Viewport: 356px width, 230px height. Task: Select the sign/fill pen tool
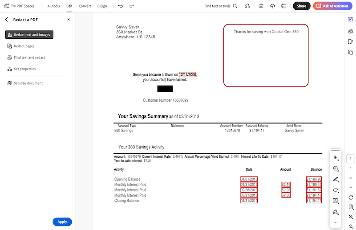336,212
